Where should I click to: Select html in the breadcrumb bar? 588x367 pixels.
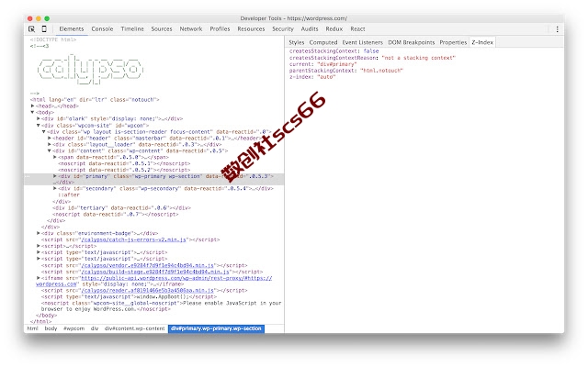click(33, 328)
